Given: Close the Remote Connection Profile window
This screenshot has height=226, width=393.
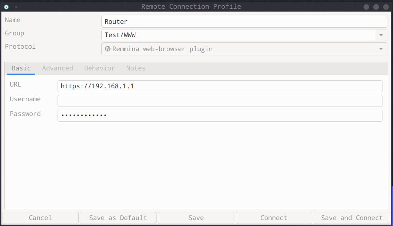Looking at the screenshot, I should 386,7.
